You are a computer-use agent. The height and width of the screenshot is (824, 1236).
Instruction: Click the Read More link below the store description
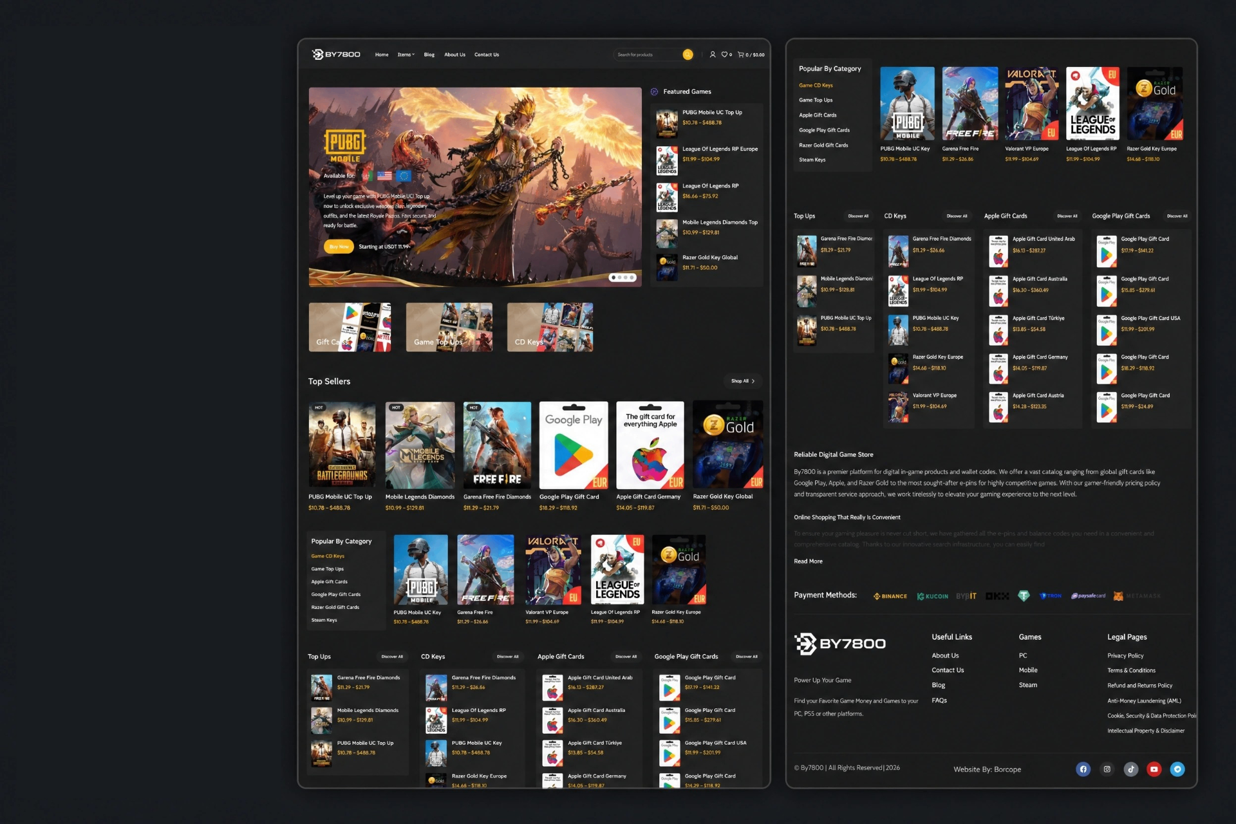coord(808,561)
